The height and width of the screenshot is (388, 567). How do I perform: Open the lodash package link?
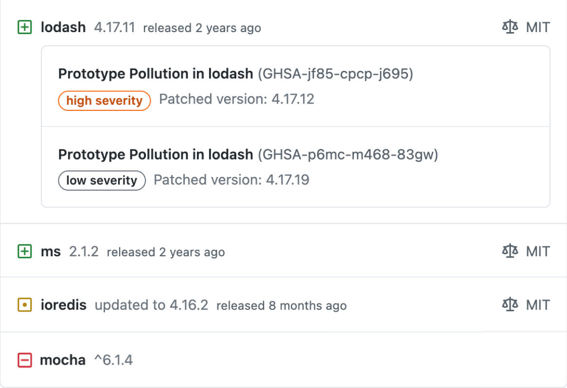coord(63,27)
